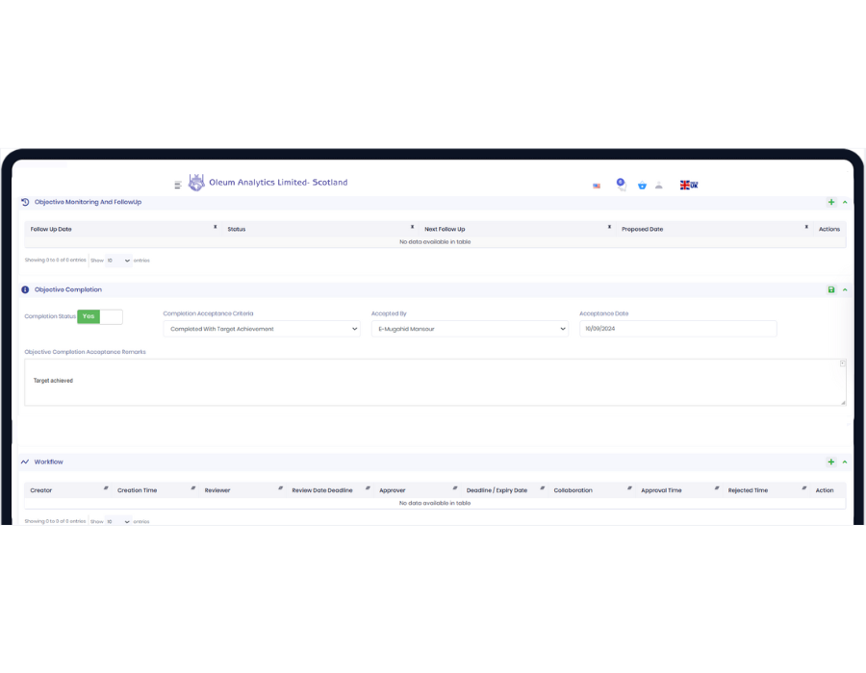Viewport: 866px width, 673px height.
Task: Open the user profile icon
Action: tap(659, 185)
